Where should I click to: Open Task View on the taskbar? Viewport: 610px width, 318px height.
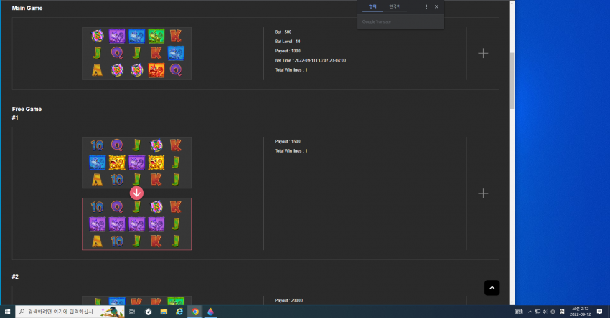coord(132,312)
